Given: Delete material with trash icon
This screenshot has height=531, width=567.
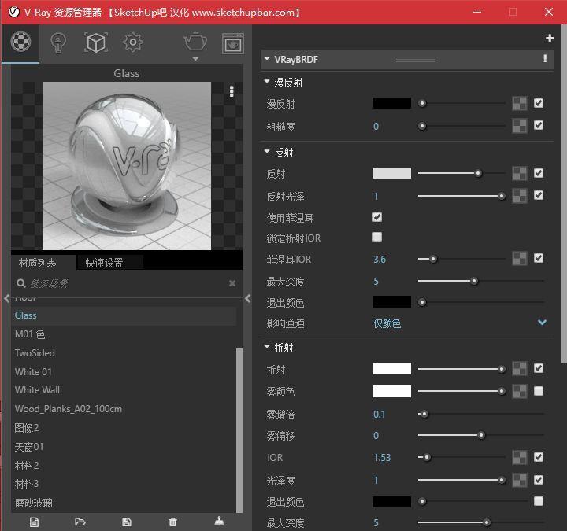Looking at the screenshot, I should [x=172, y=522].
